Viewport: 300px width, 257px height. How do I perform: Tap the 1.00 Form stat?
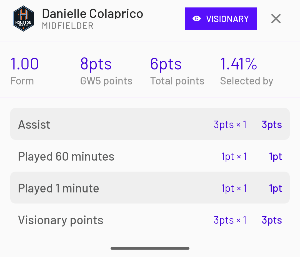[x=24, y=64]
